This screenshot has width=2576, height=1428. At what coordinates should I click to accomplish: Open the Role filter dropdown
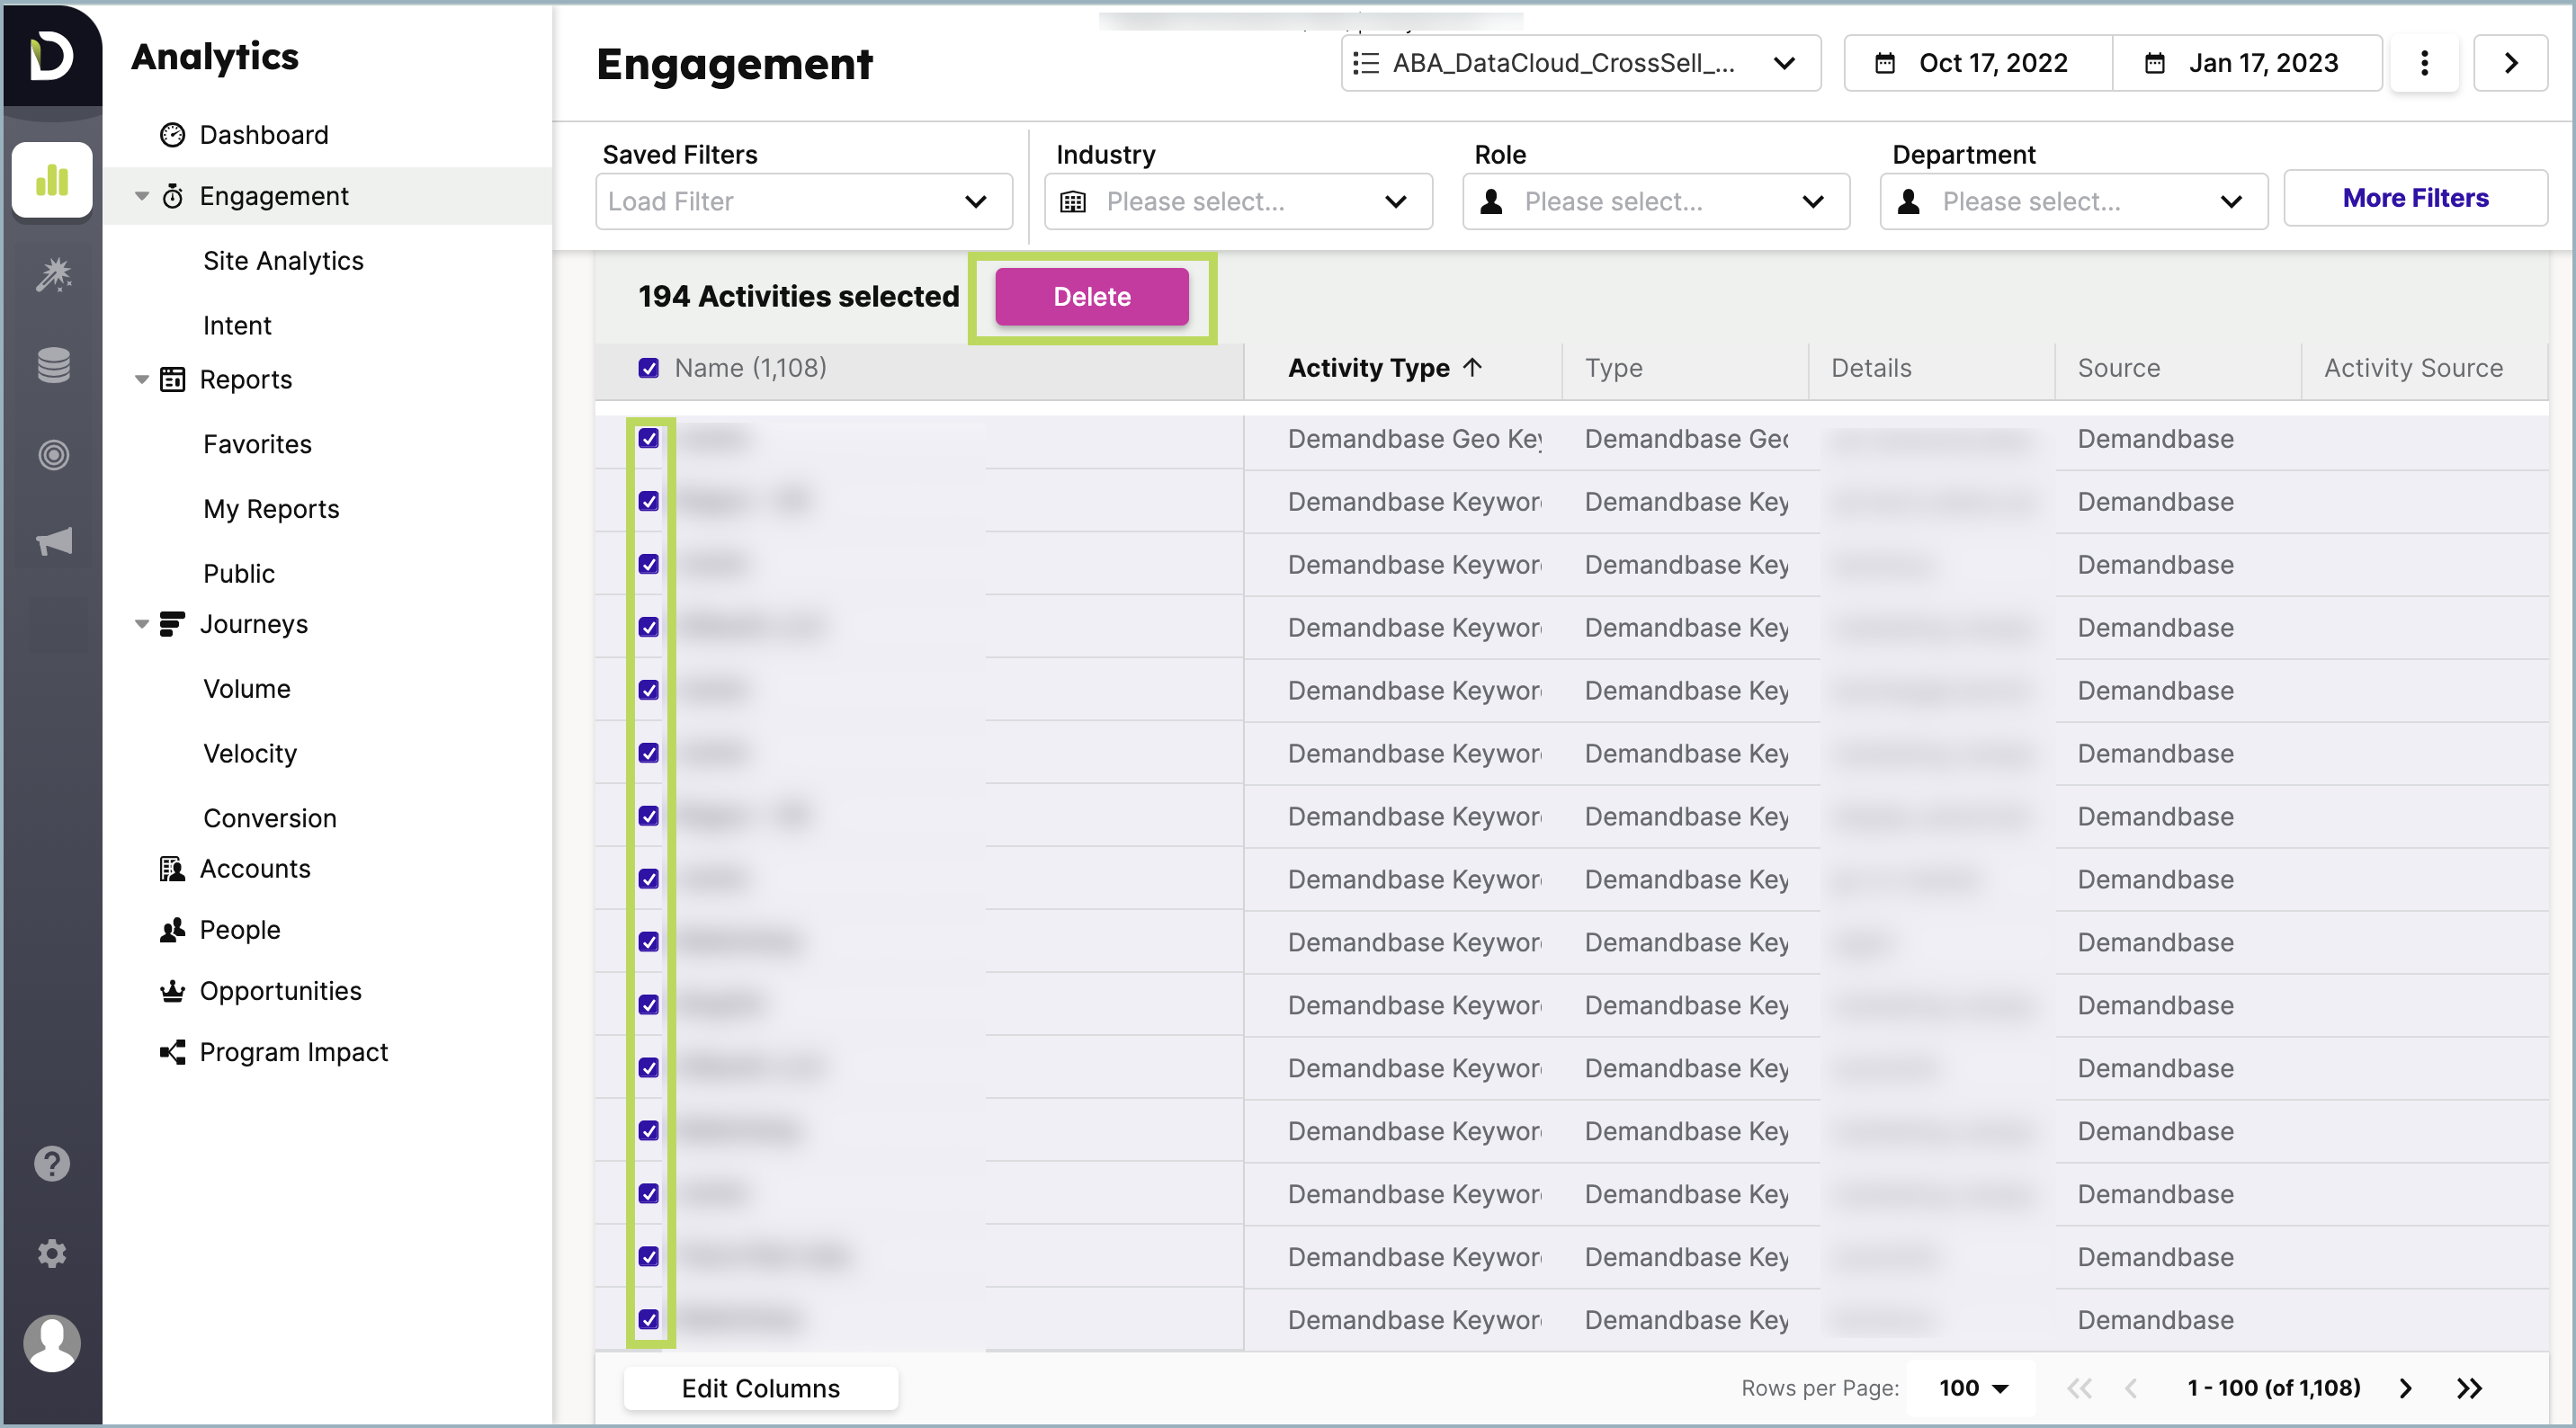pyautogui.click(x=1656, y=201)
